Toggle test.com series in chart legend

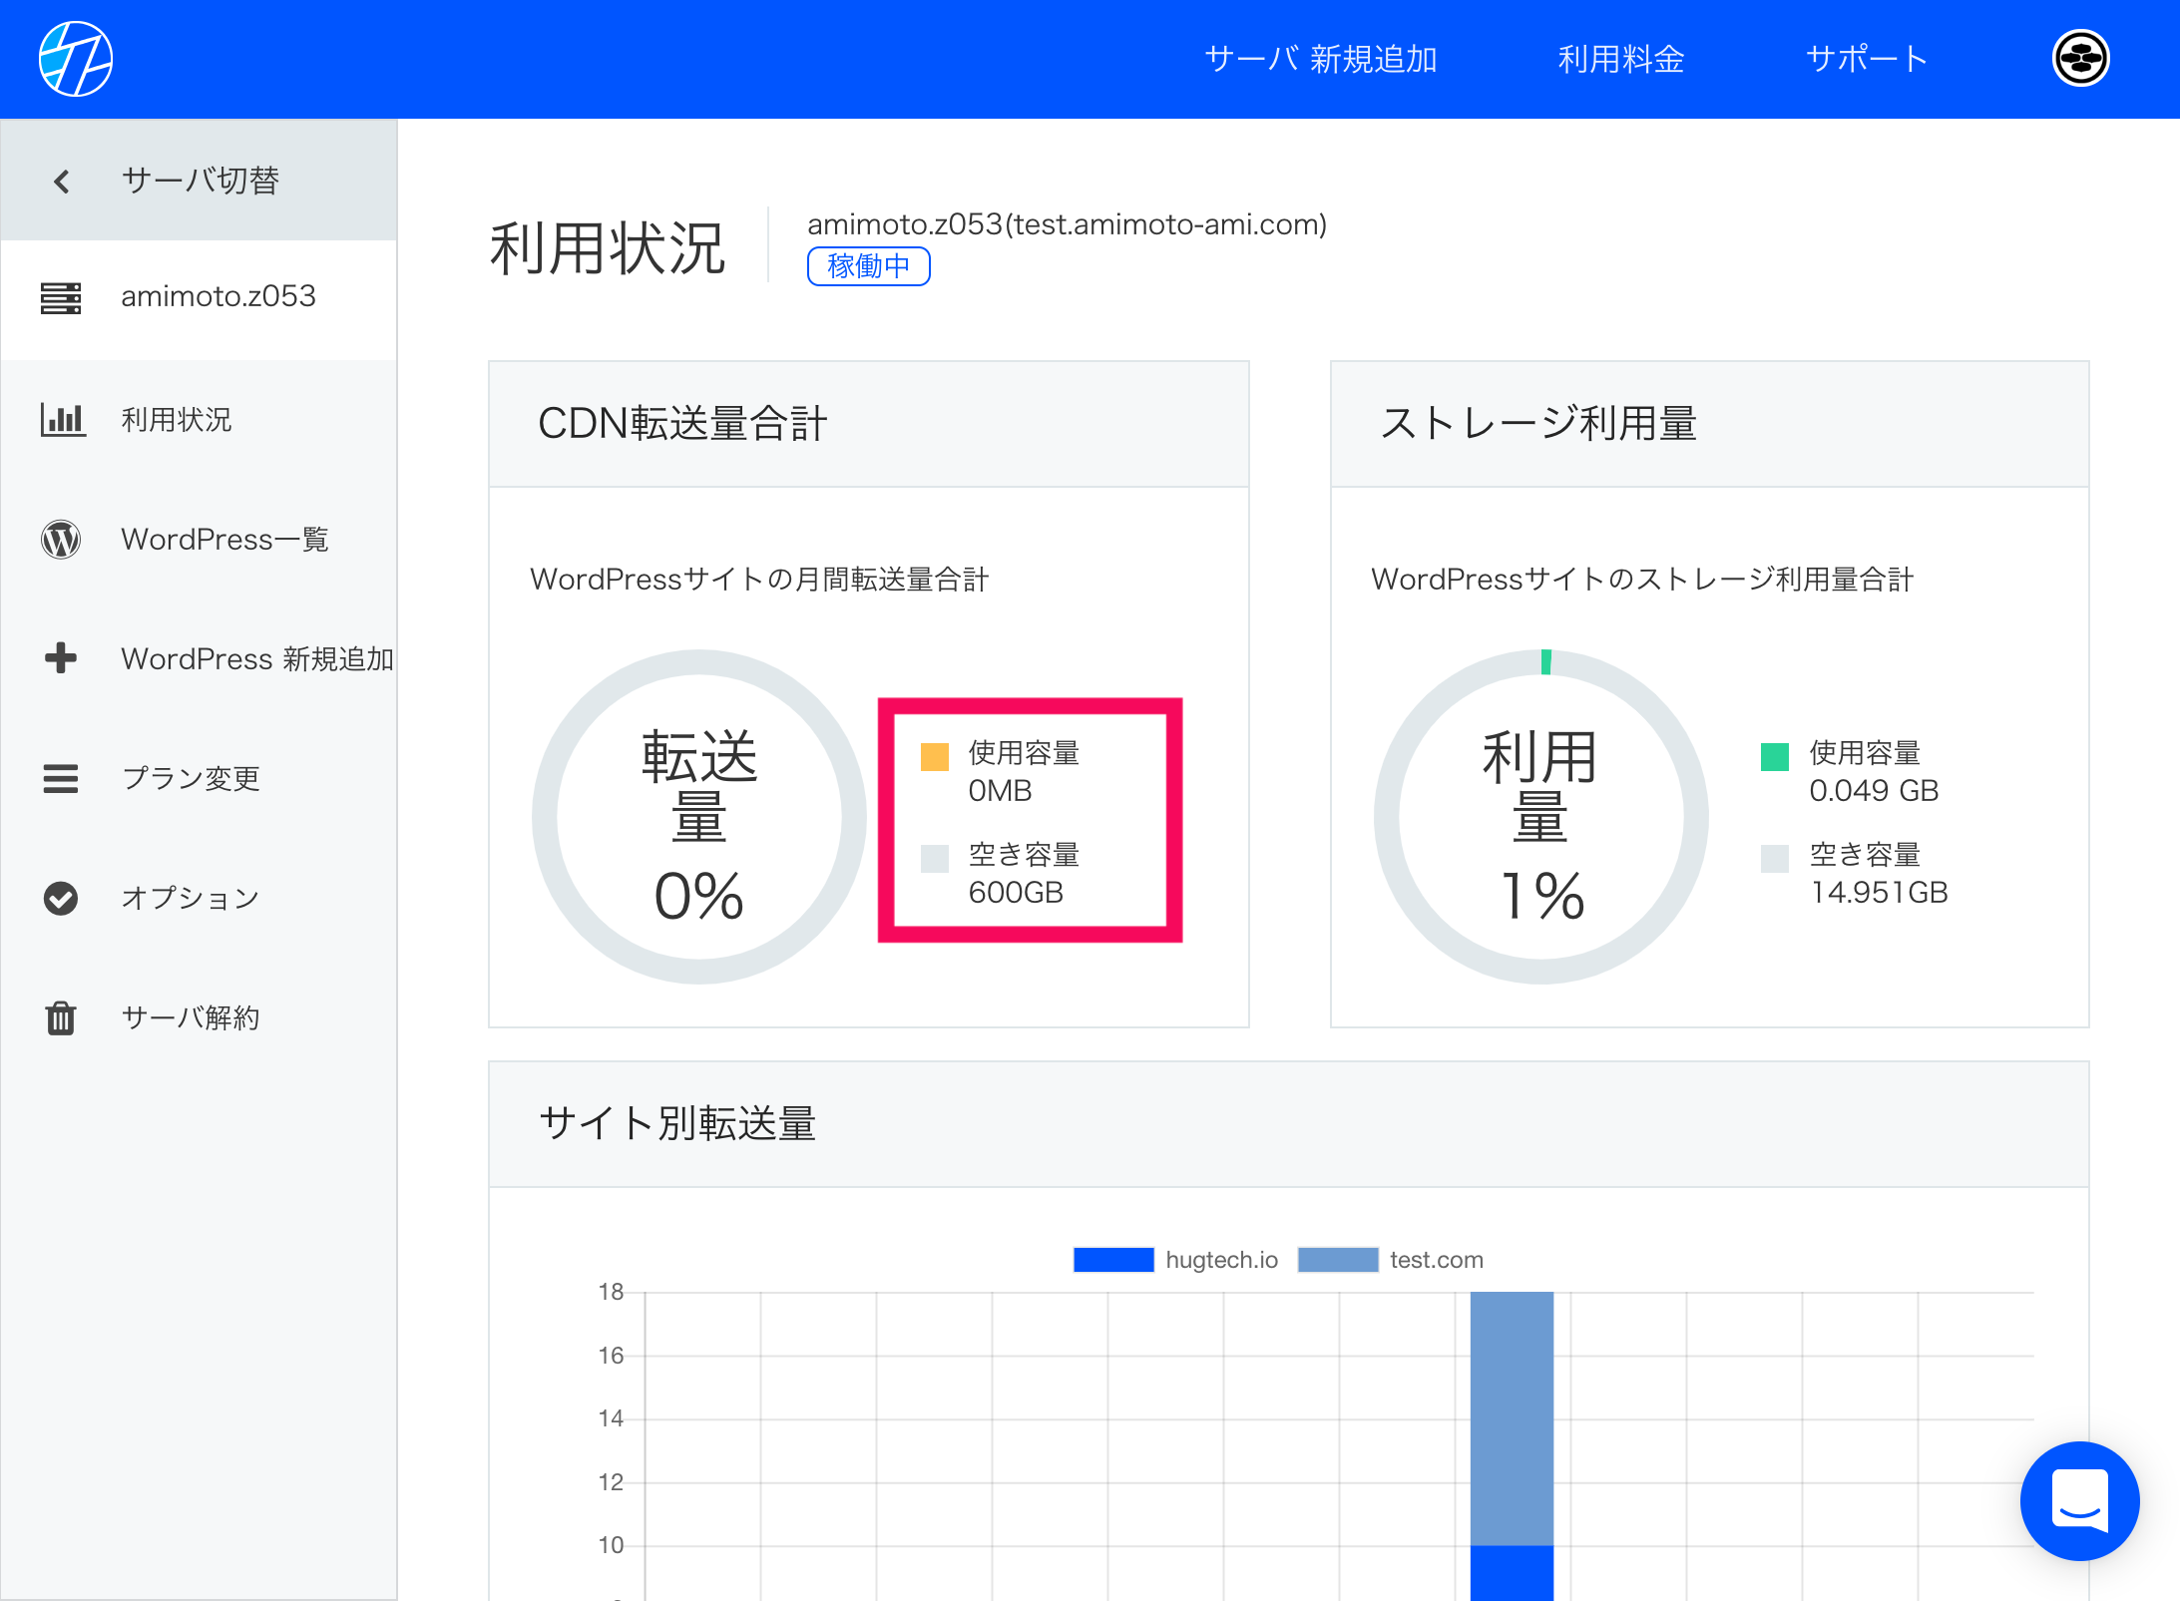pos(1391,1260)
